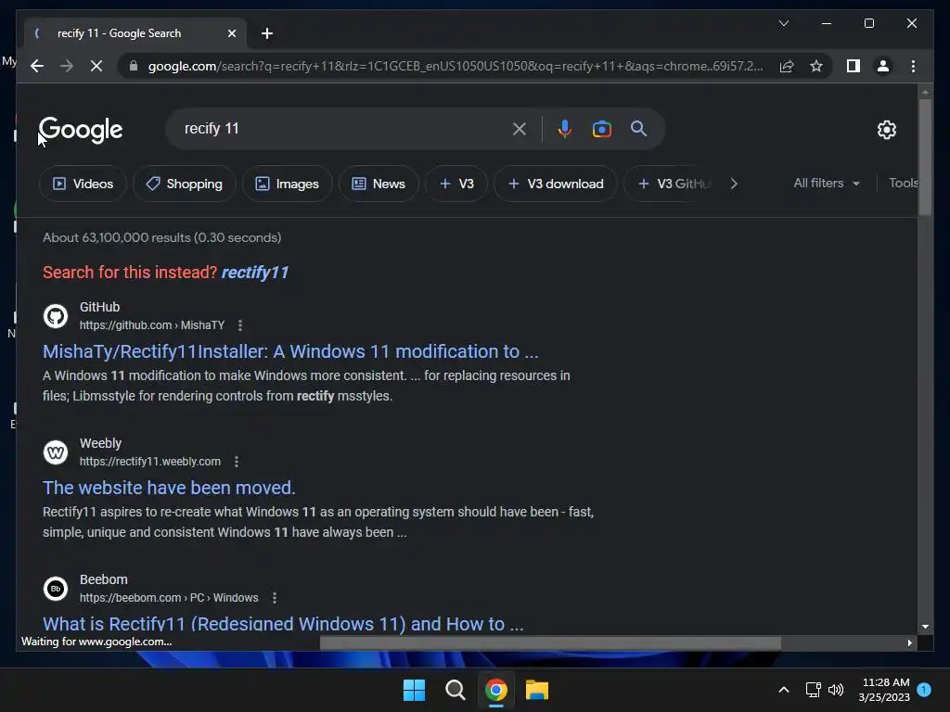Open GitHub result options three dots
This screenshot has height=712, width=950.
click(240, 325)
